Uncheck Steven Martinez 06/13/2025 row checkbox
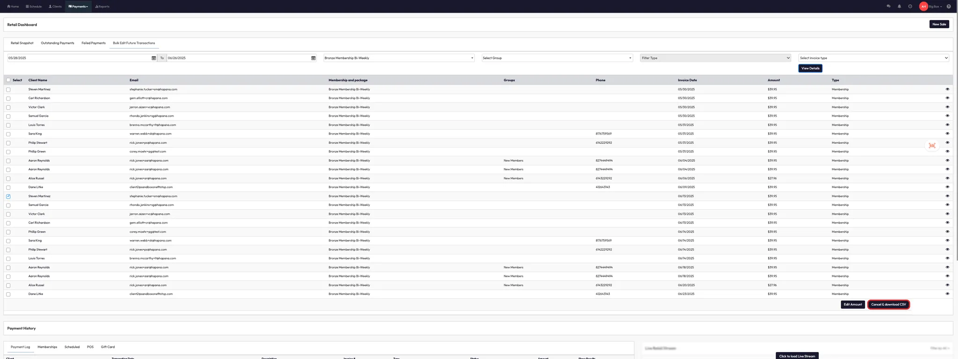The height and width of the screenshot is (359, 958). click(8, 197)
